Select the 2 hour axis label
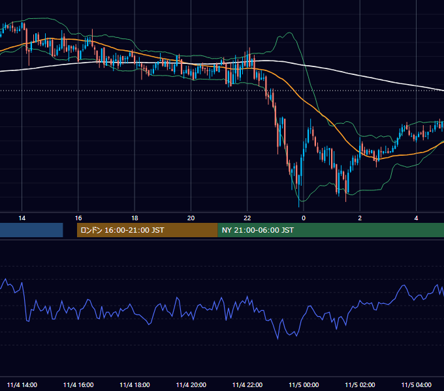This screenshot has height=391, width=444. point(360,218)
